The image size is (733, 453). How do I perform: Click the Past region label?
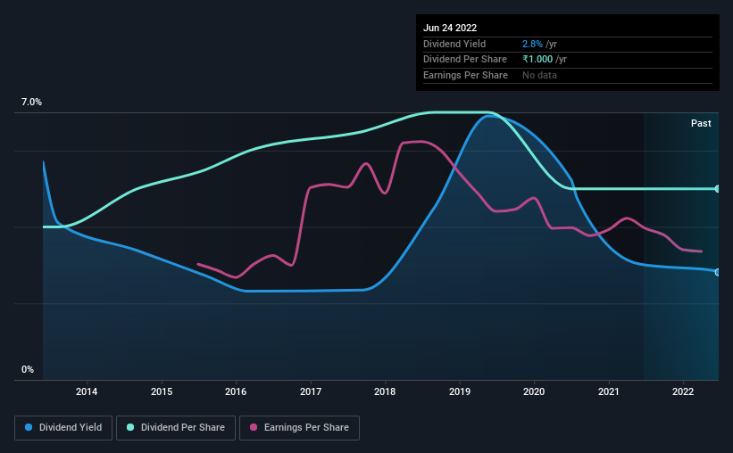tap(701, 123)
